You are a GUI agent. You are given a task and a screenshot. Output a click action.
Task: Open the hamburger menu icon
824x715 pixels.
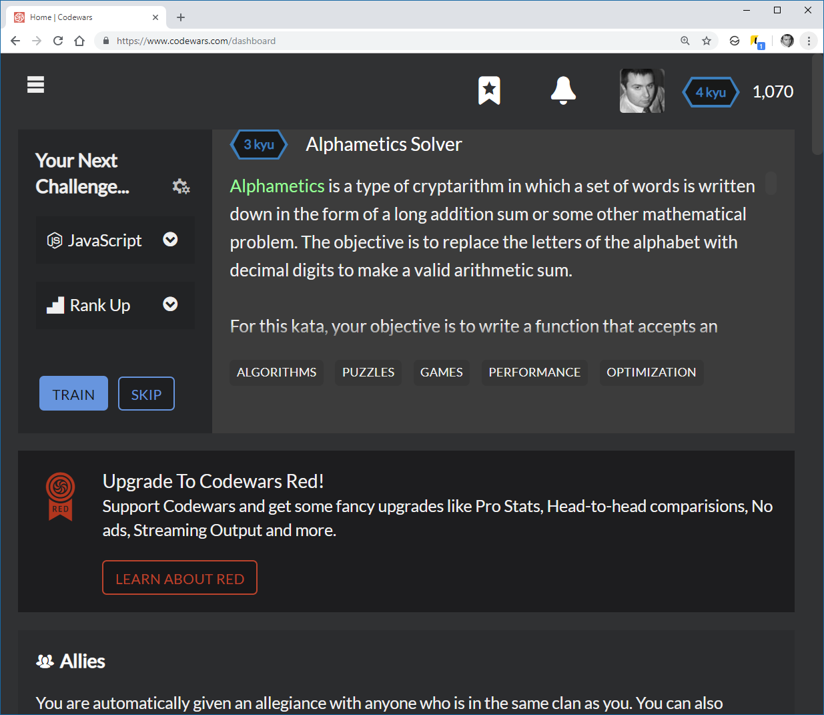tap(35, 85)
